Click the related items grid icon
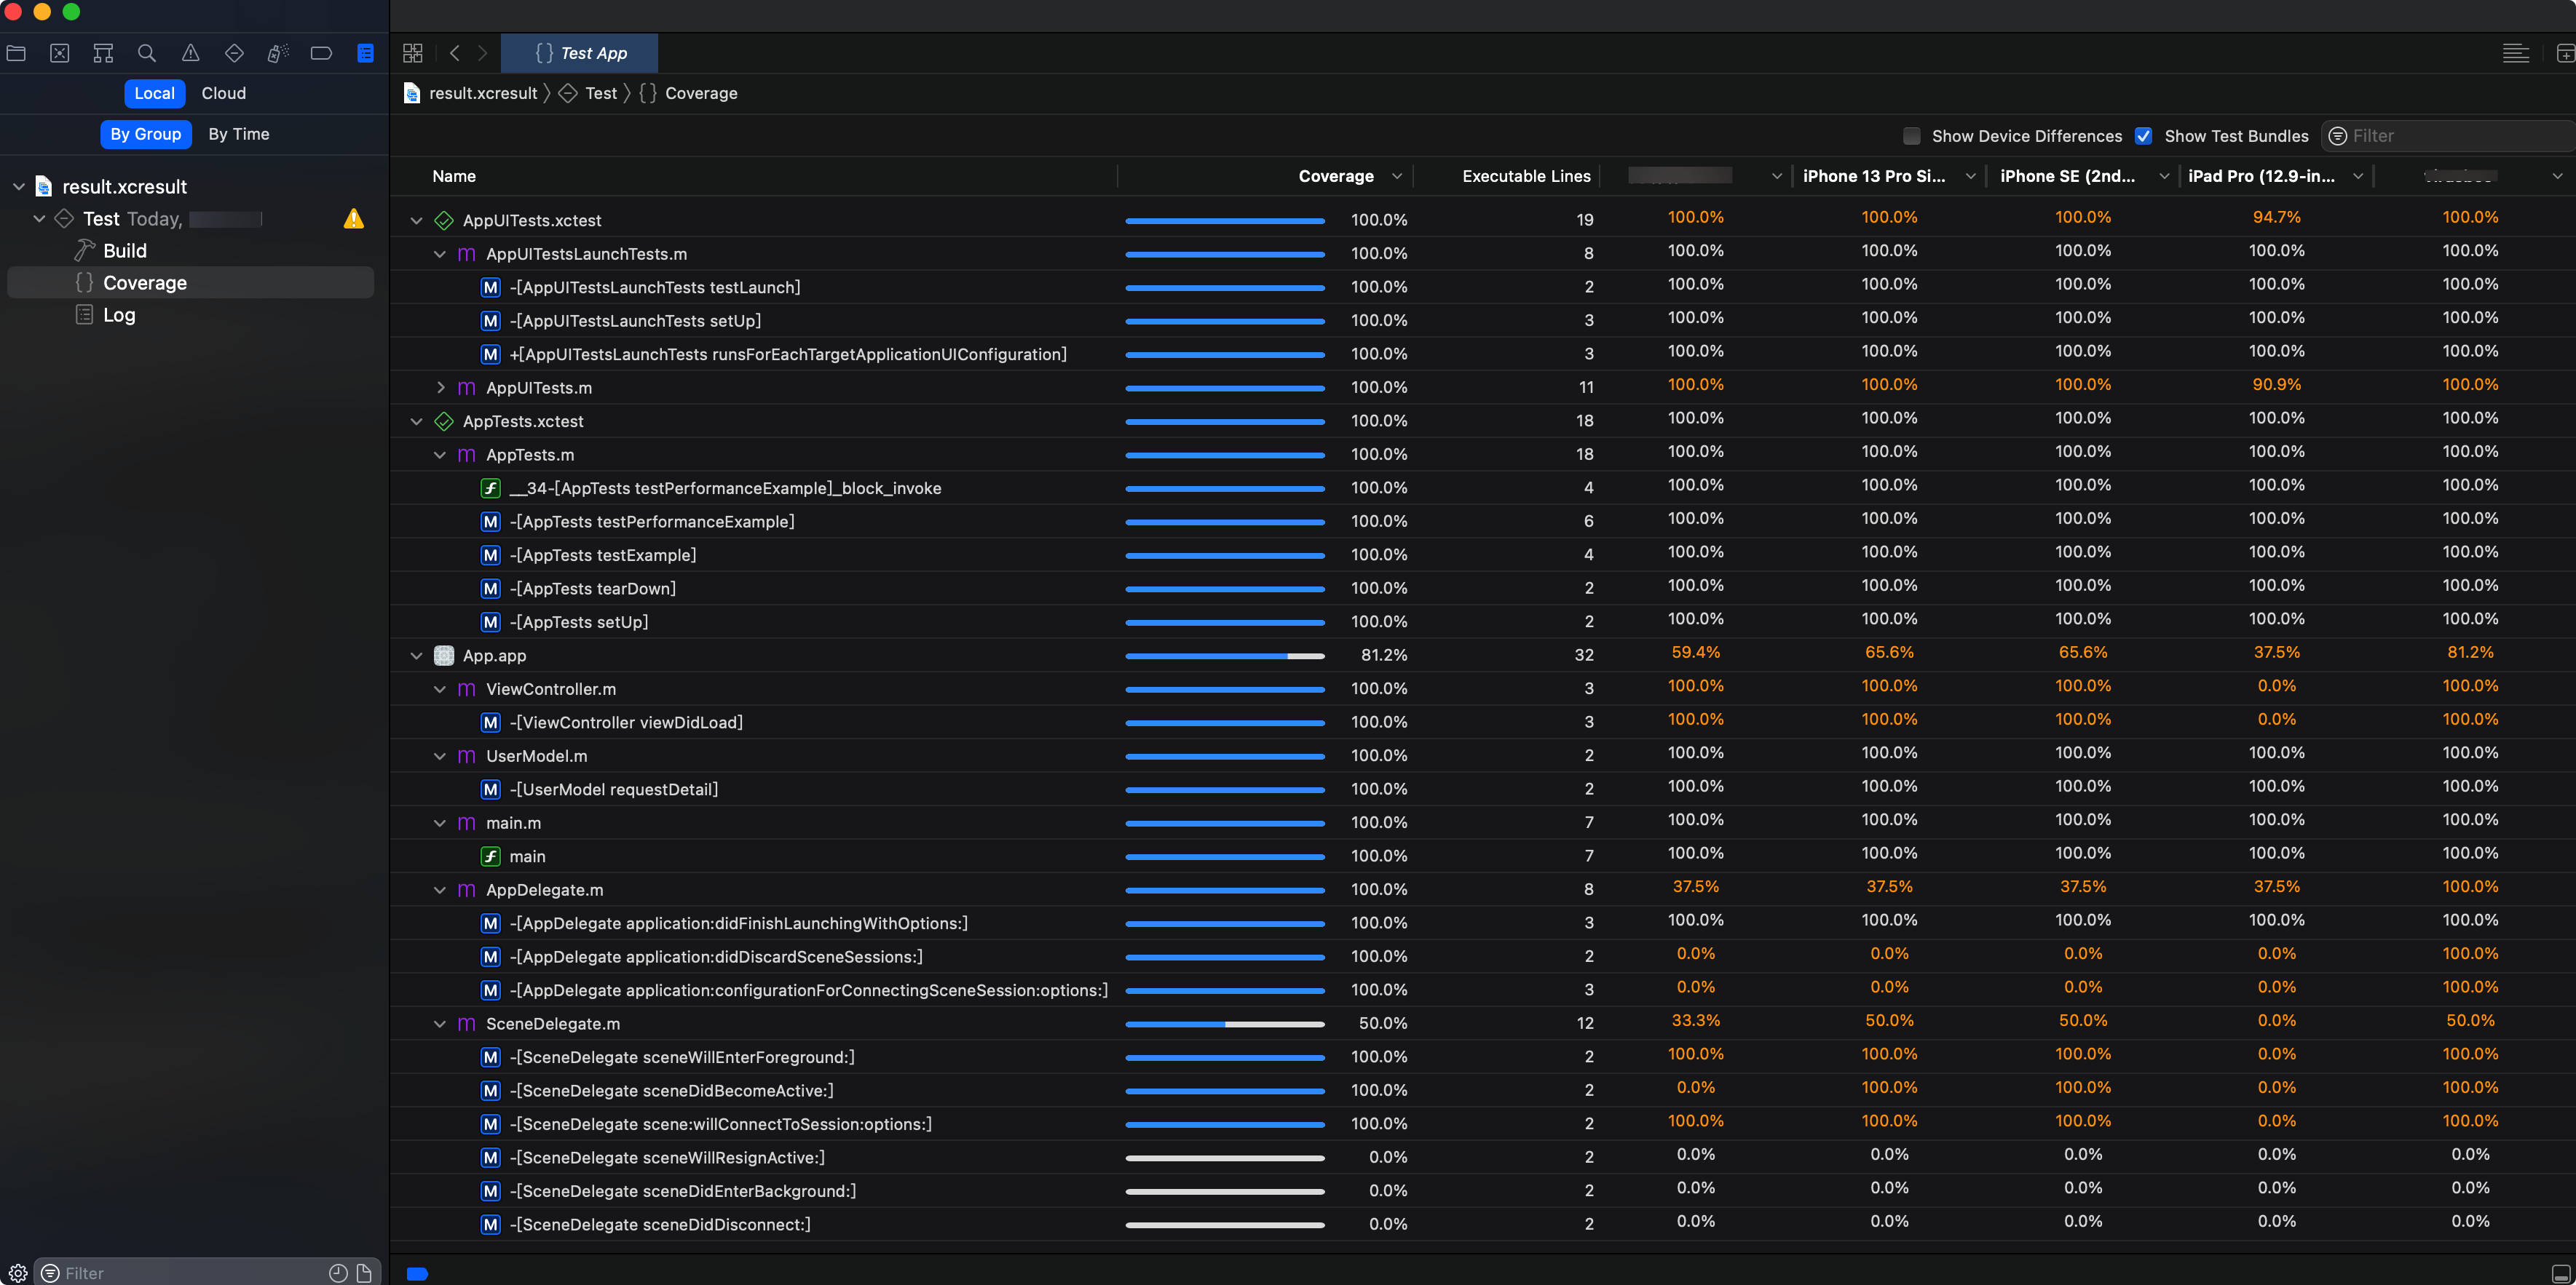2576x1285 pixels. point(413,53)
